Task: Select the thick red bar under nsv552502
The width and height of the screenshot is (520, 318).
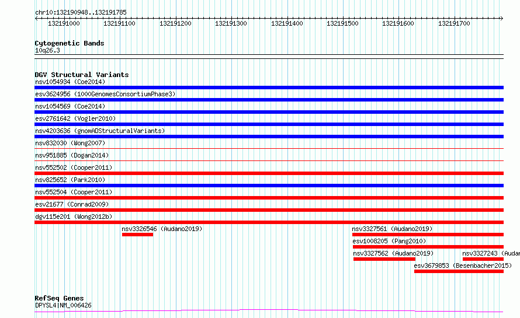Action: tap(269, 173)
